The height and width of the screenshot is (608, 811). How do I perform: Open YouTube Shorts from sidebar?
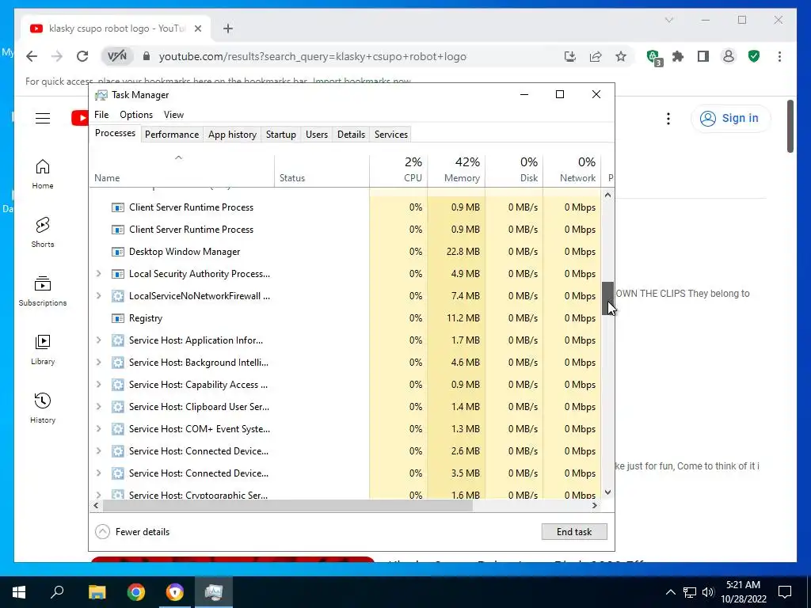(x=43, y=232)
